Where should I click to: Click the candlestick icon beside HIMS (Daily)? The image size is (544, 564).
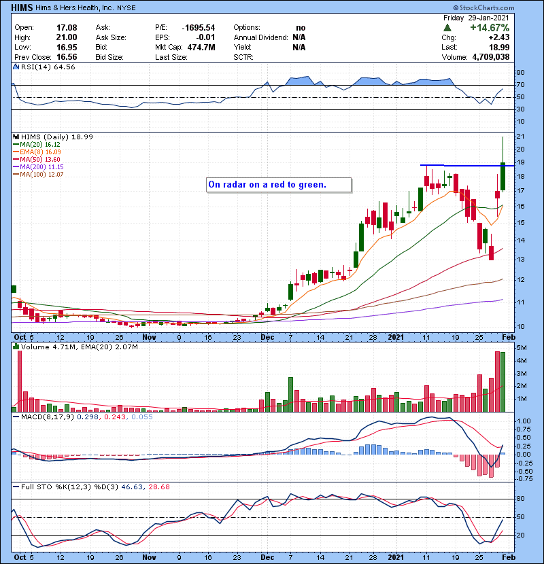16,137
